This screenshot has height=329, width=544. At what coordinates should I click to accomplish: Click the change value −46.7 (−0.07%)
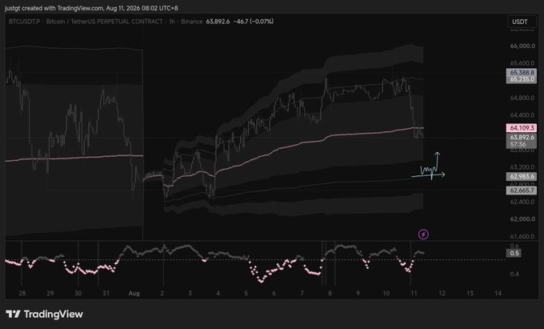254,22
